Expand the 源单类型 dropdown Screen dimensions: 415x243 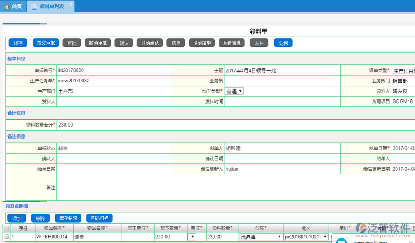pos(403,71)
